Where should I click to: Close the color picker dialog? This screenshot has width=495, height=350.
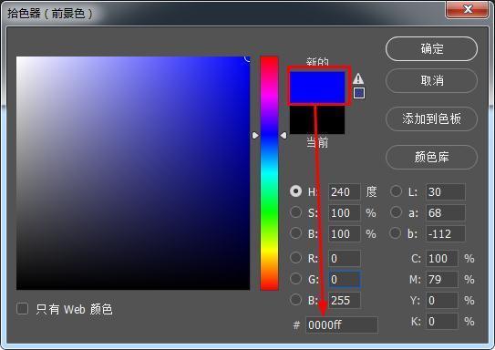(468, 9)
